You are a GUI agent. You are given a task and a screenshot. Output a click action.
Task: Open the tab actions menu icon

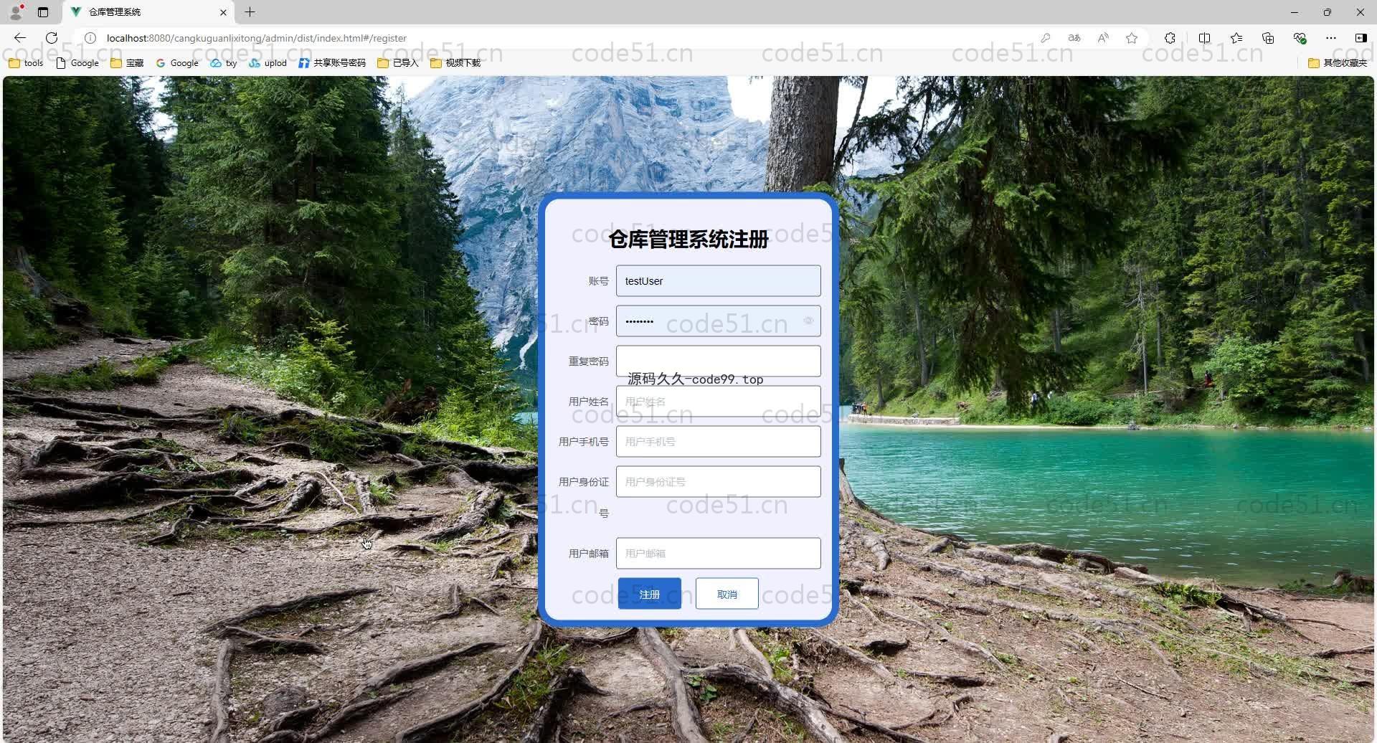click(43, 12)
